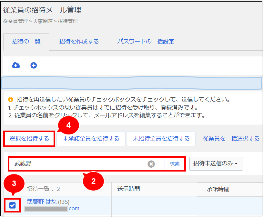This screenshot has width=263, height=217.
Task: Open the 招待を作成する tab
Action: (x=79, y=42)
